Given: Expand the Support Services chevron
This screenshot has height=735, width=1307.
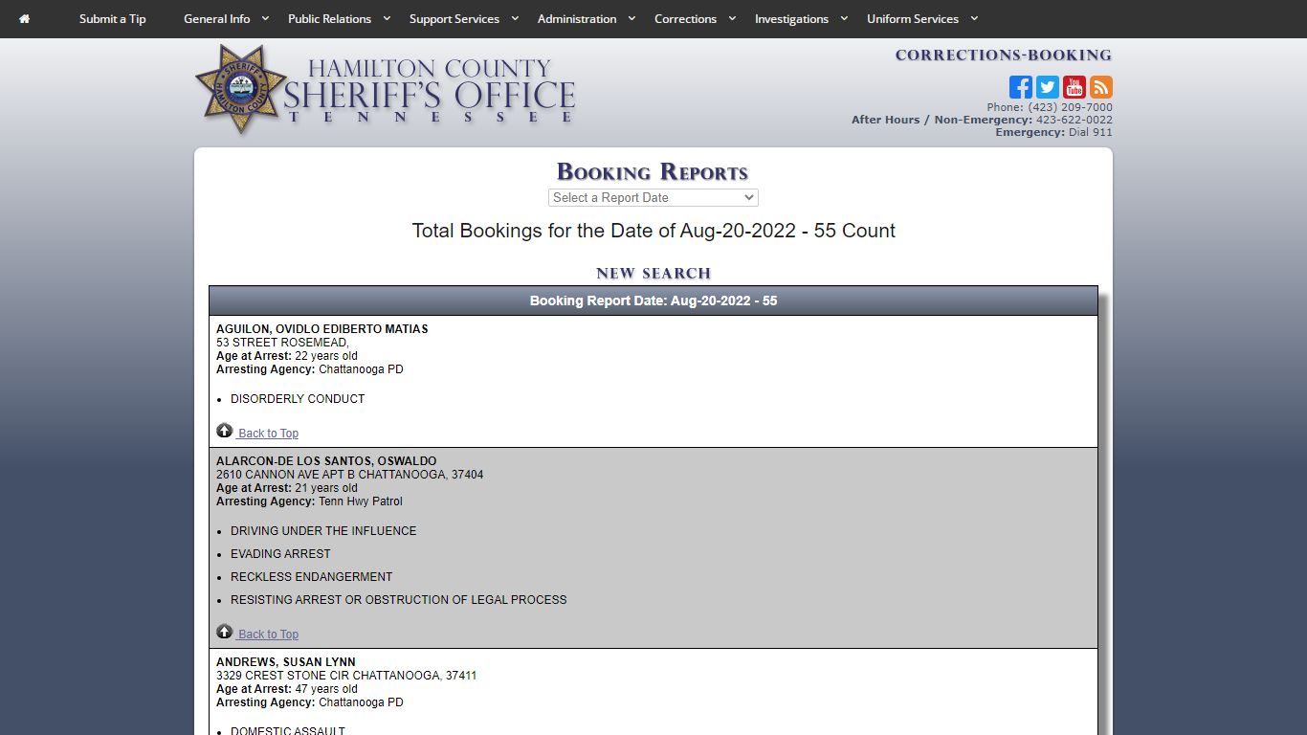Looking at the screenshot, I should pos(515,19).
